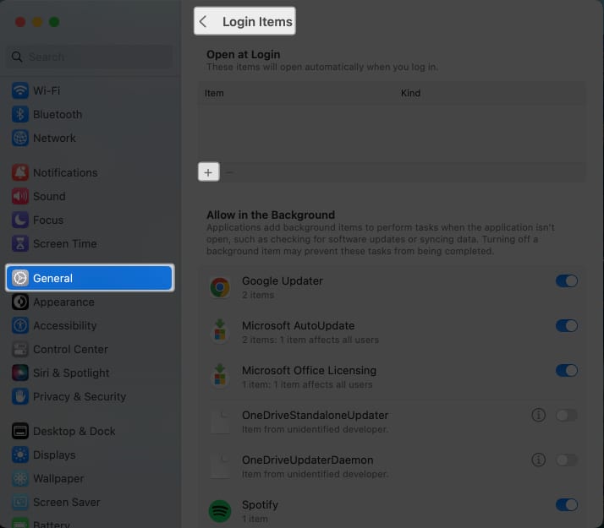This screenshot has width=604, height=528.
Task: Click the Wallpaper icon in the sidebar
Action: (20, 478)
